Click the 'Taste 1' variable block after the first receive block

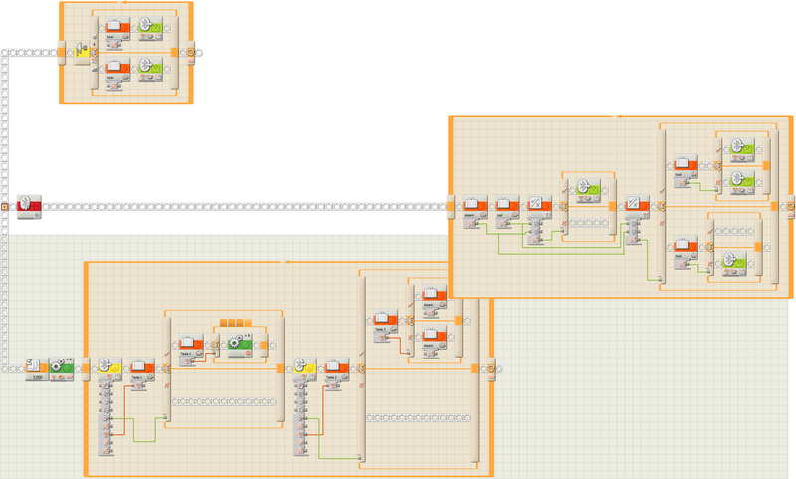[141, 367]
